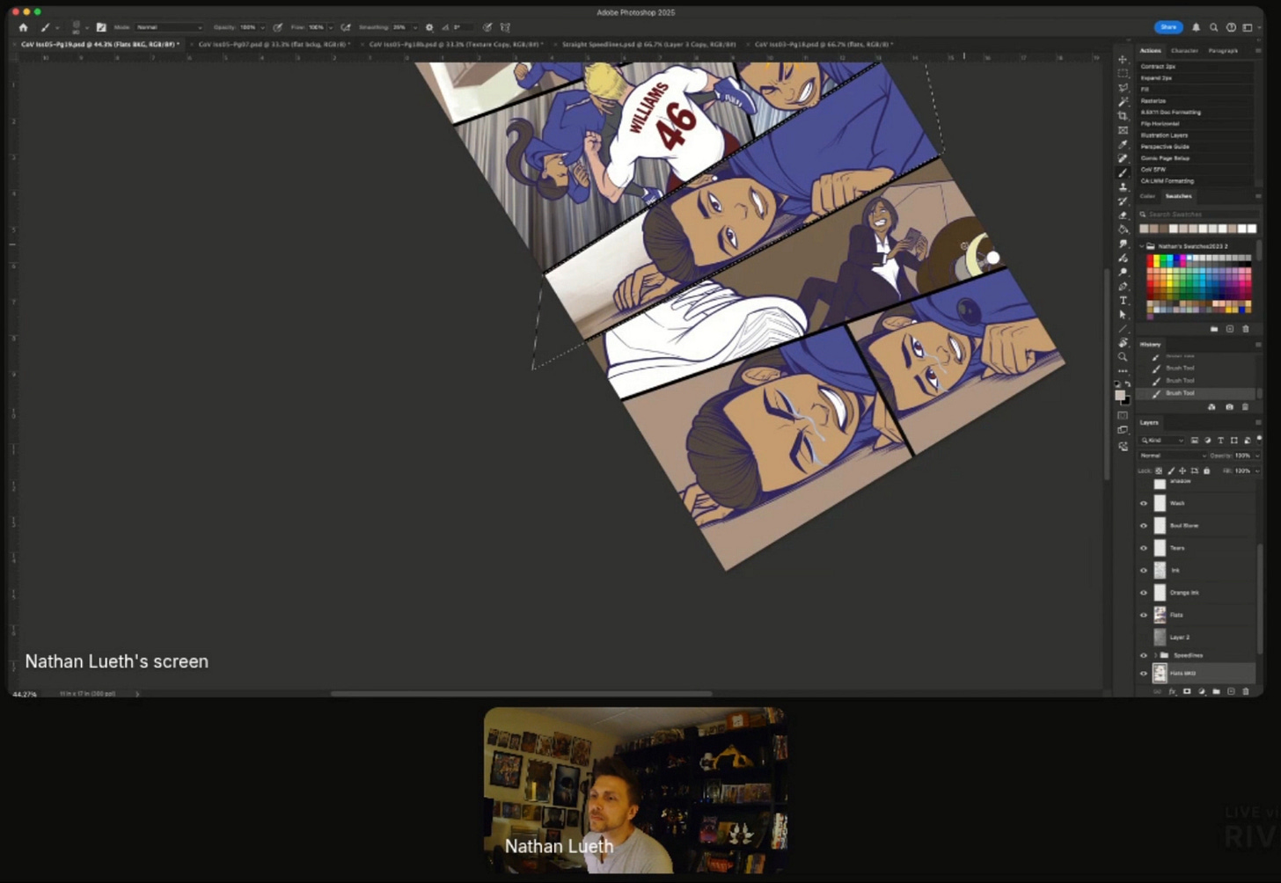The width and height of the screenshot is (1281, 883).
Task: Select the Hand tool
Action: click(x=1123, y=342)
